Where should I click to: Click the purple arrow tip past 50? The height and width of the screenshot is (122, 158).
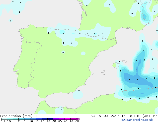[x=79, y=119]
